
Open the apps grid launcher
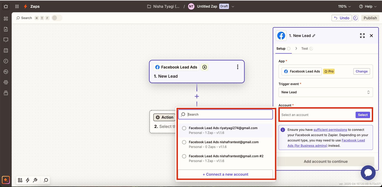17,6
